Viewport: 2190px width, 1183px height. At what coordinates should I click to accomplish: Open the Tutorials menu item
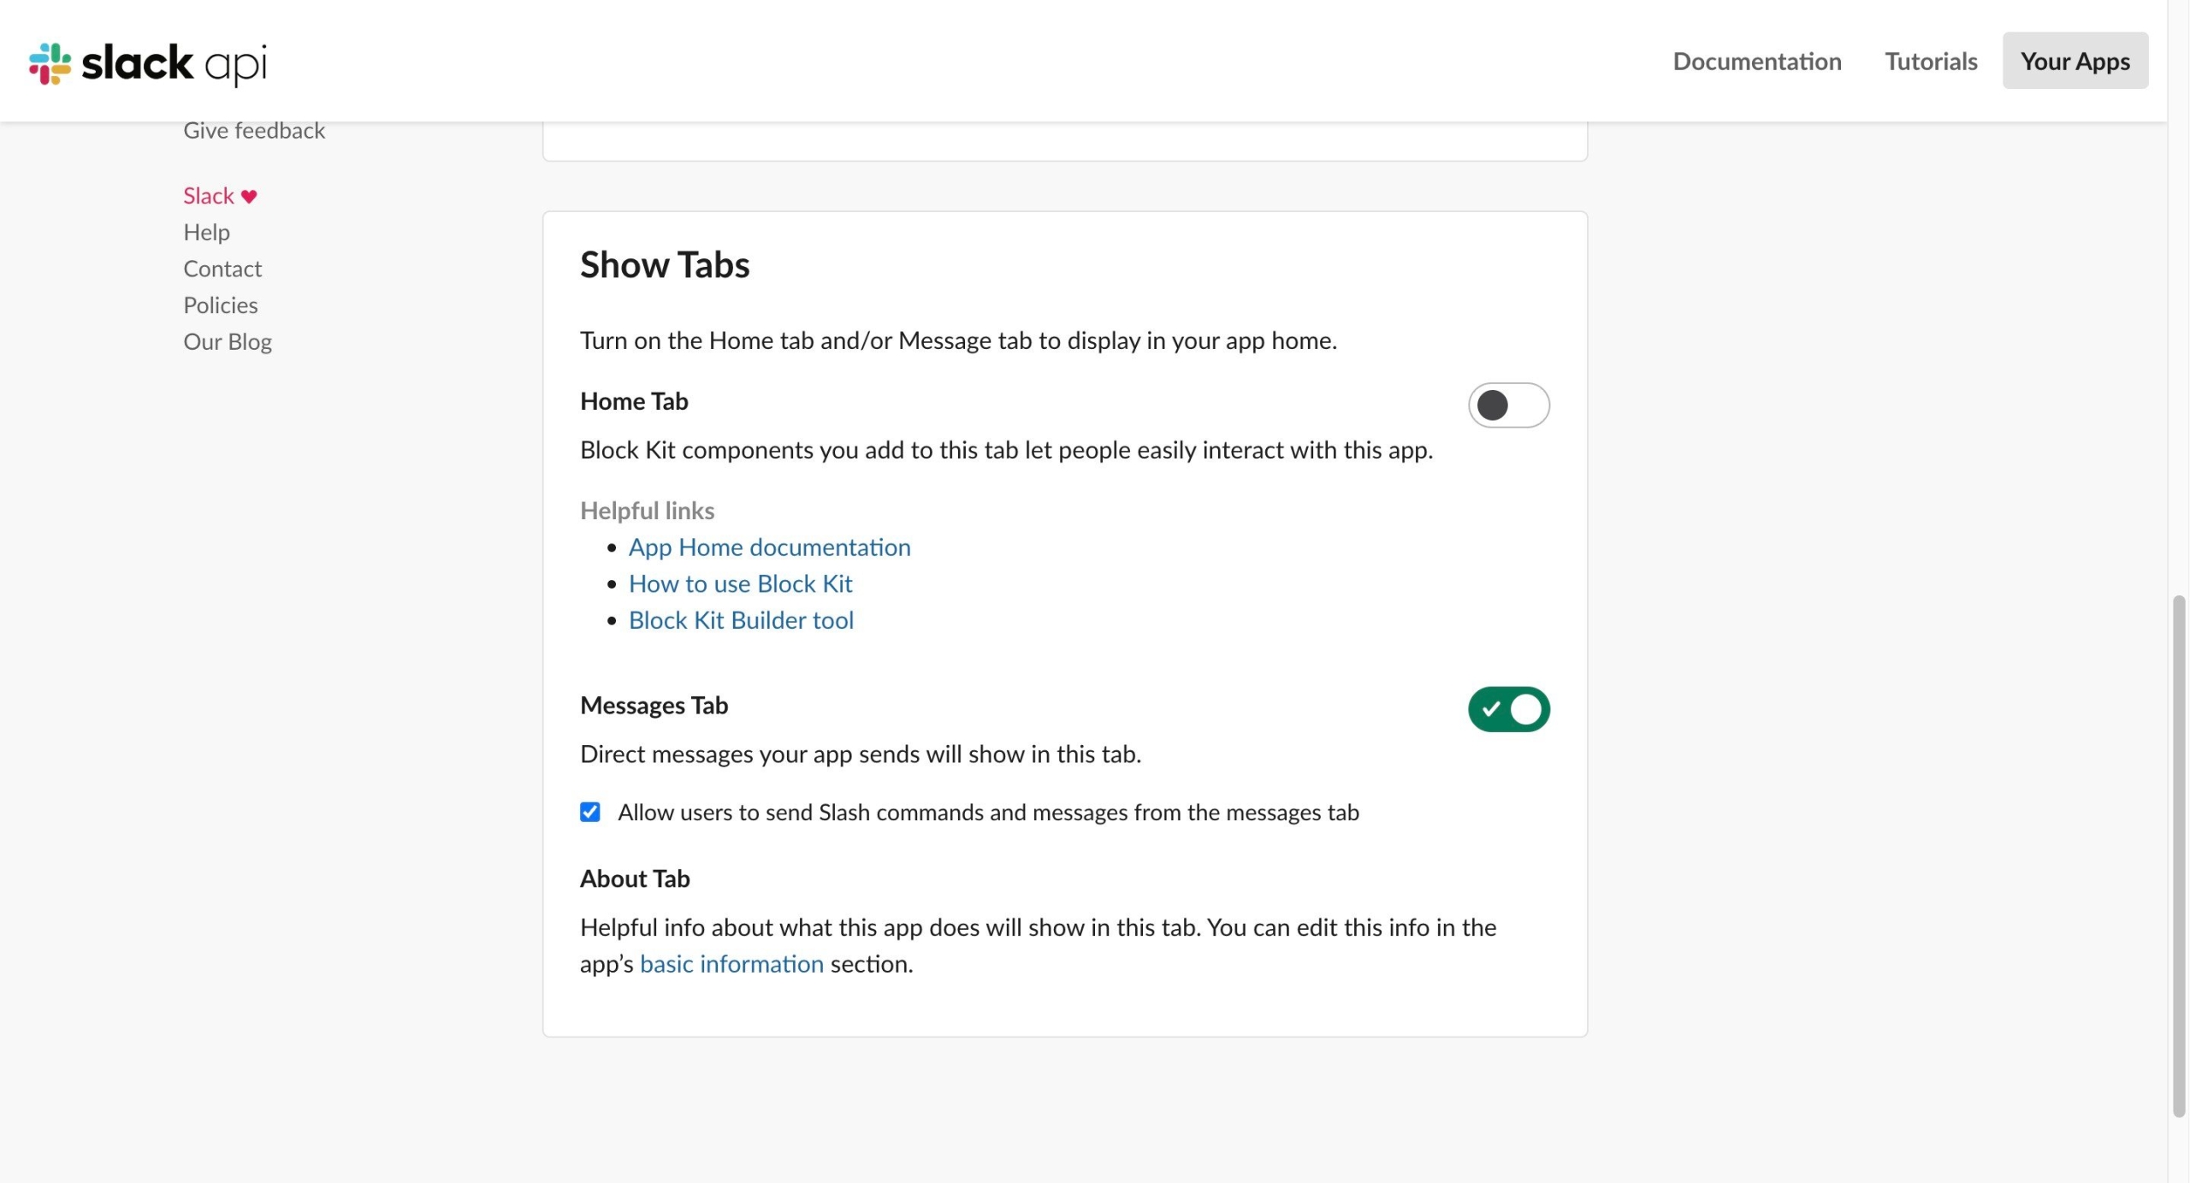[x=1931, y=61]
